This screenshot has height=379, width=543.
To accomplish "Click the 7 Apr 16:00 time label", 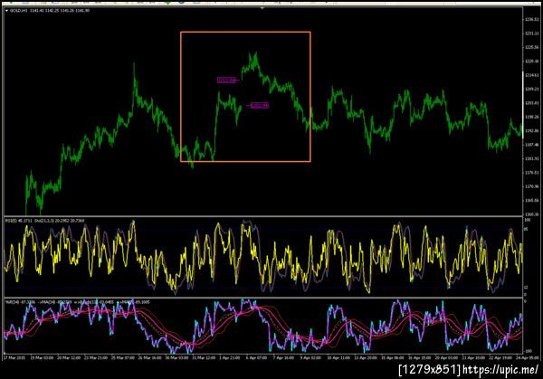I will pos(283,358).
